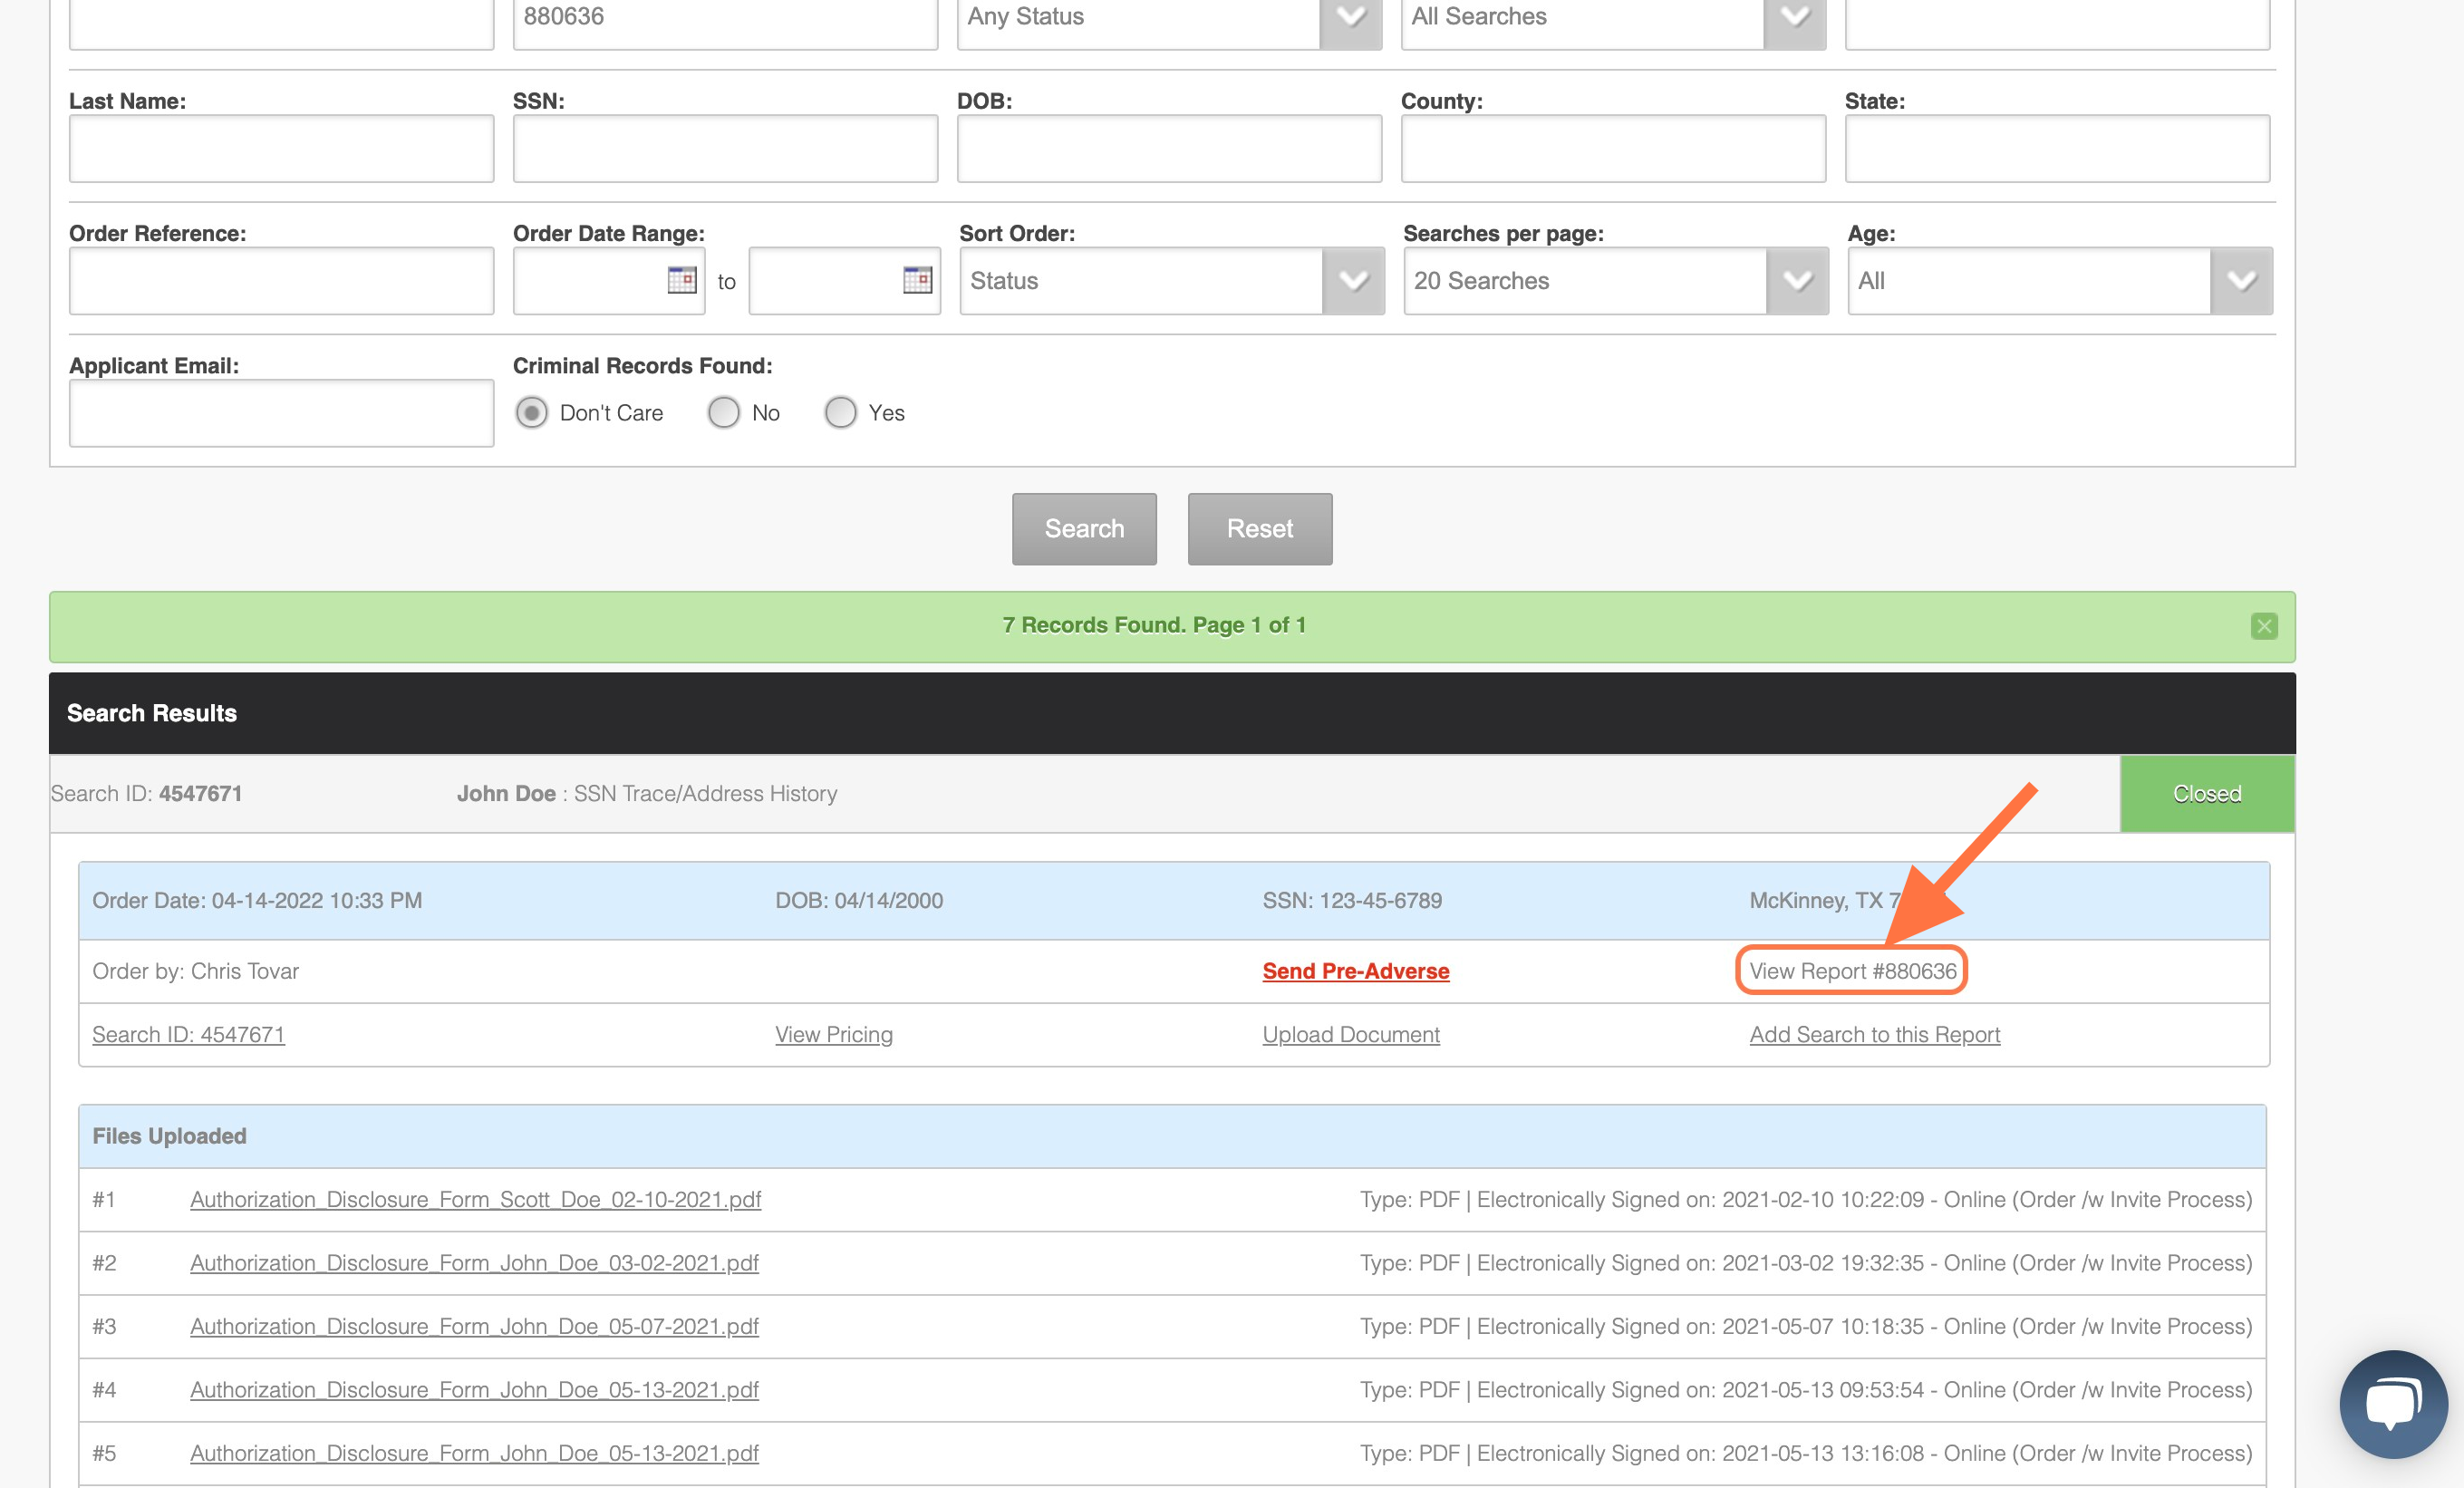Open the Search ID: 4547671 link
Viewport: 2464px width, 1488px height.
[x=188, y=1035]
